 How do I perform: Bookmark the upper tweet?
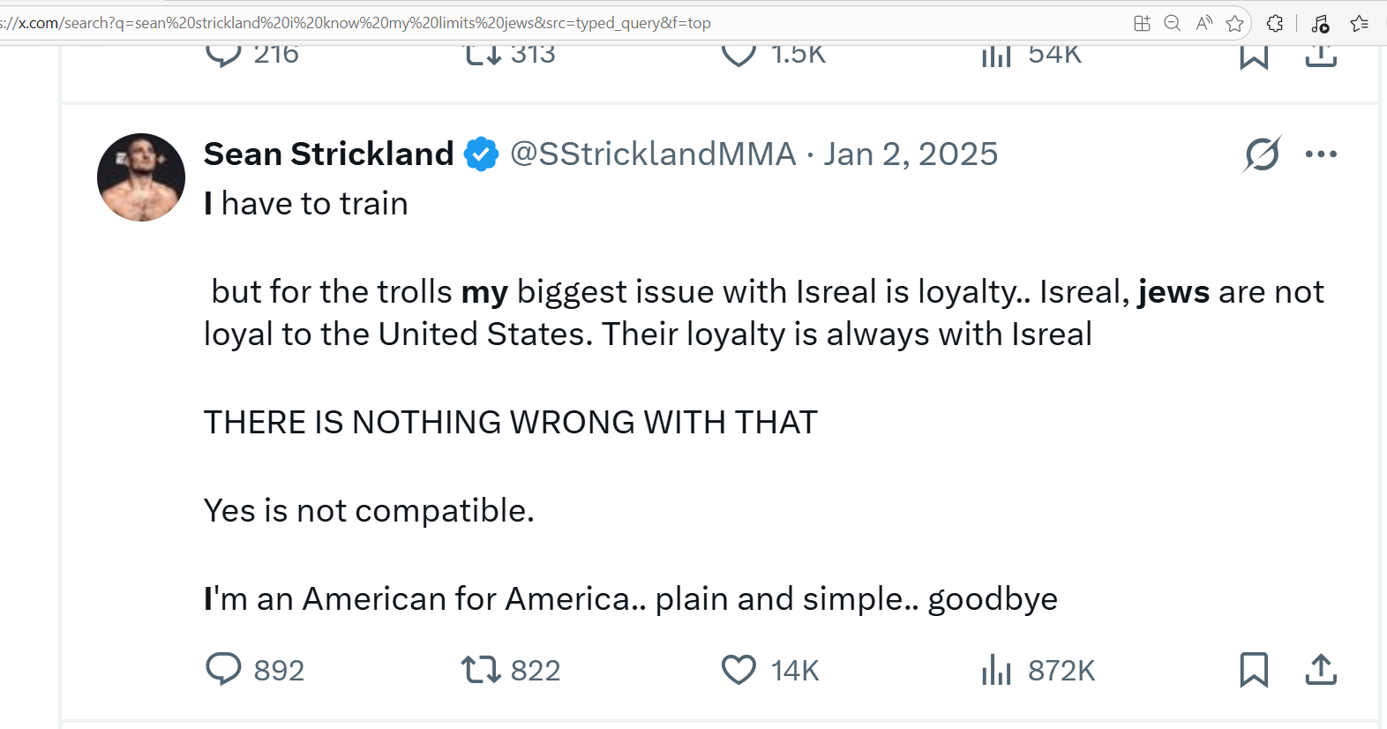coord(1254,55)
